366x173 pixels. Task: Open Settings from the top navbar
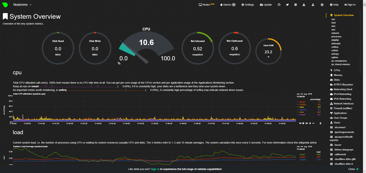(x=248, y=5)
